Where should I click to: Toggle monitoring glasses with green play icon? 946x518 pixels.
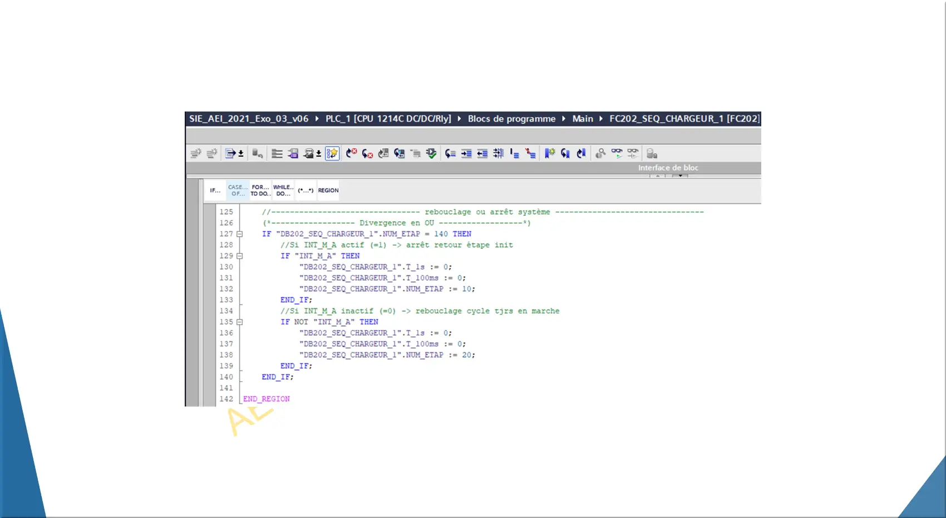617,153
